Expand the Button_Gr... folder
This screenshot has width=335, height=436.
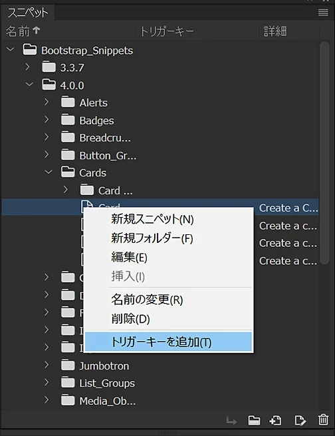[47, 155]
